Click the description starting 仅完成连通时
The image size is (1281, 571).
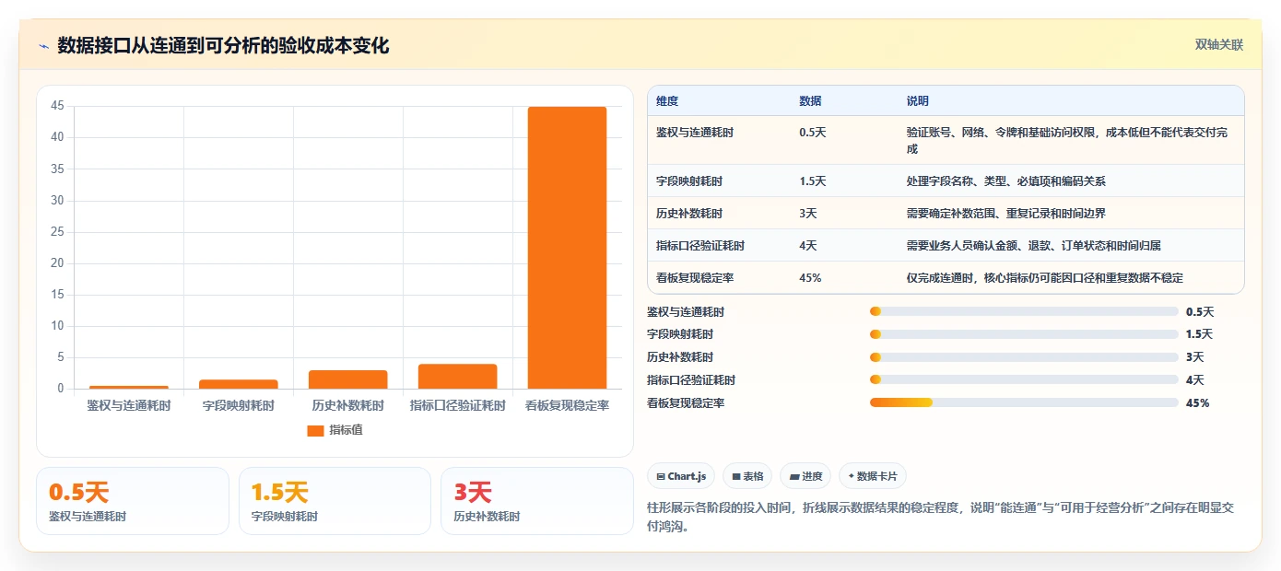tap(1045, 278)
